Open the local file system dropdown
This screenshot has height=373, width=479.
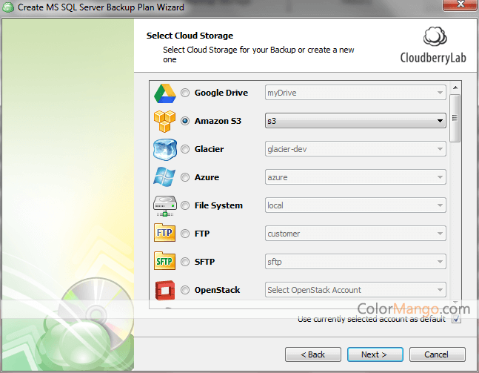click(x=355, y=205)
